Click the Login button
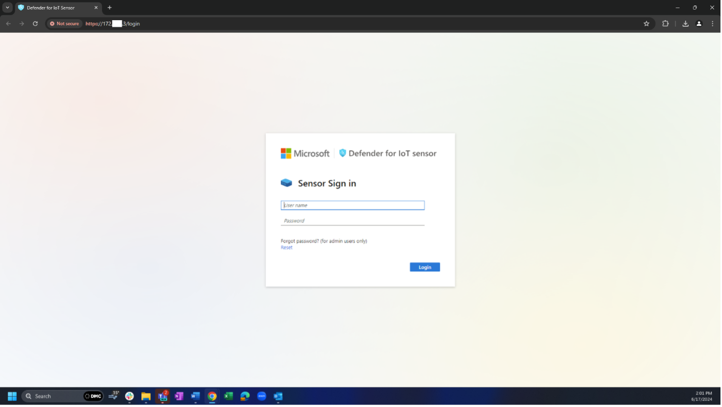The height and width of the screenshot is (407, 722). tap(425, 267)
